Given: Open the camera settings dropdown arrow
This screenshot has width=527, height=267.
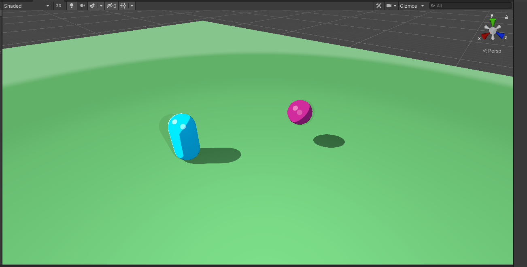Looking at the screenshot, I should tap(395, 6).
